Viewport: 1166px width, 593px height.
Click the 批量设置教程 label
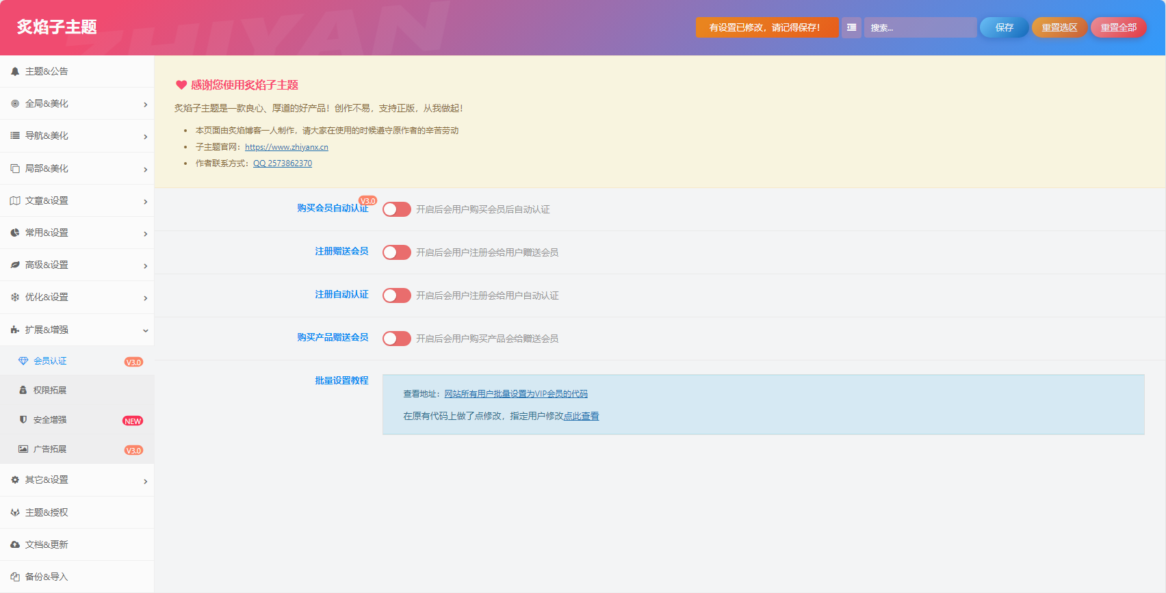[x=341, y=380]
